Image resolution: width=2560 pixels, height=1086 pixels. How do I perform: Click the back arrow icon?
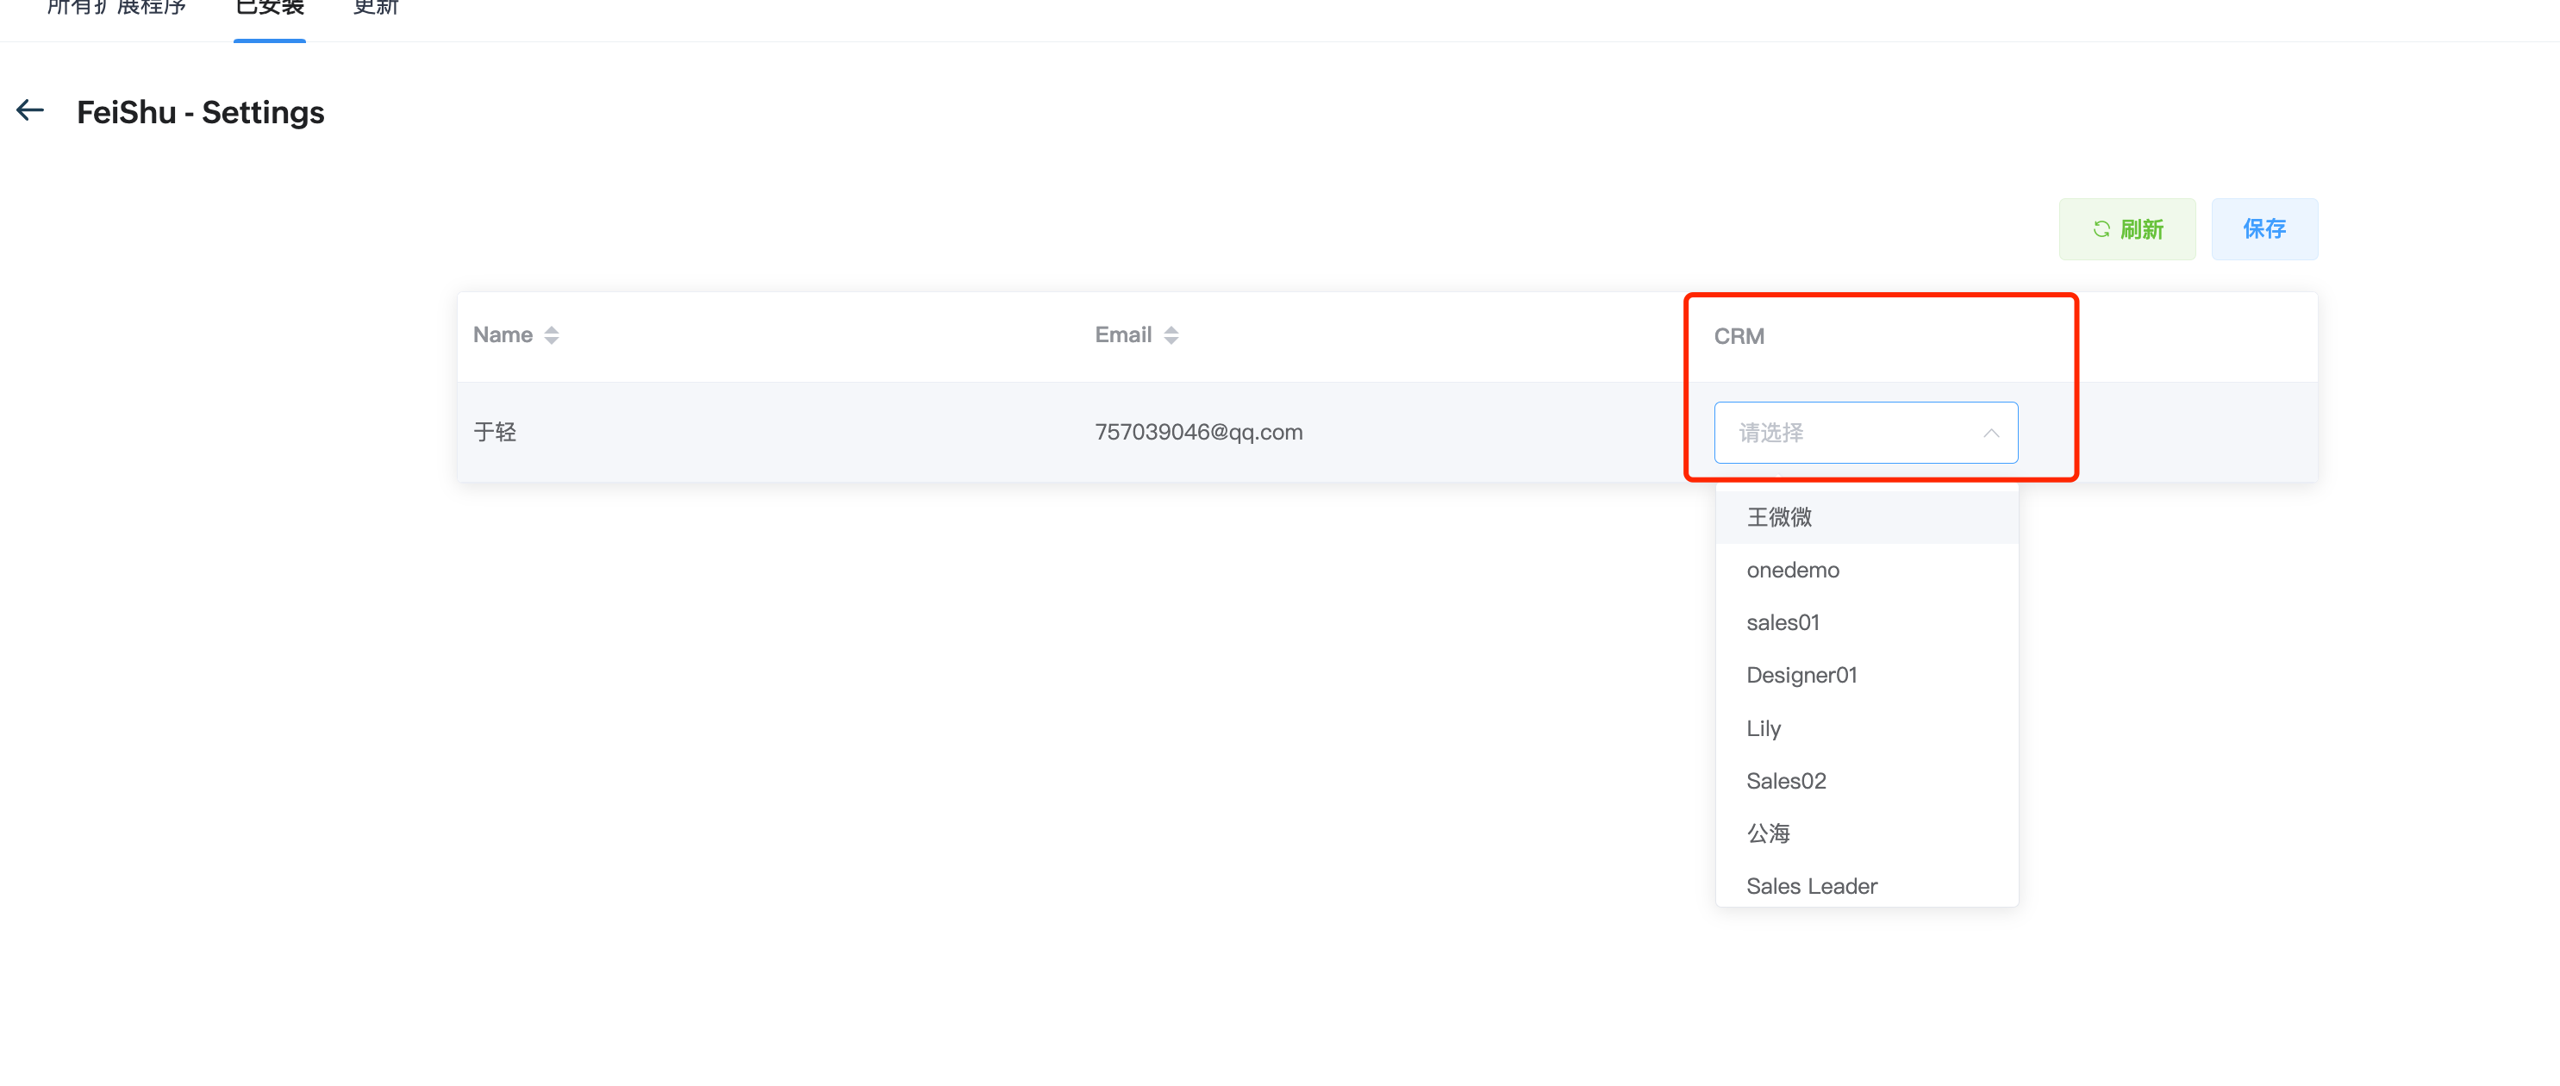(x=31, y=110)
